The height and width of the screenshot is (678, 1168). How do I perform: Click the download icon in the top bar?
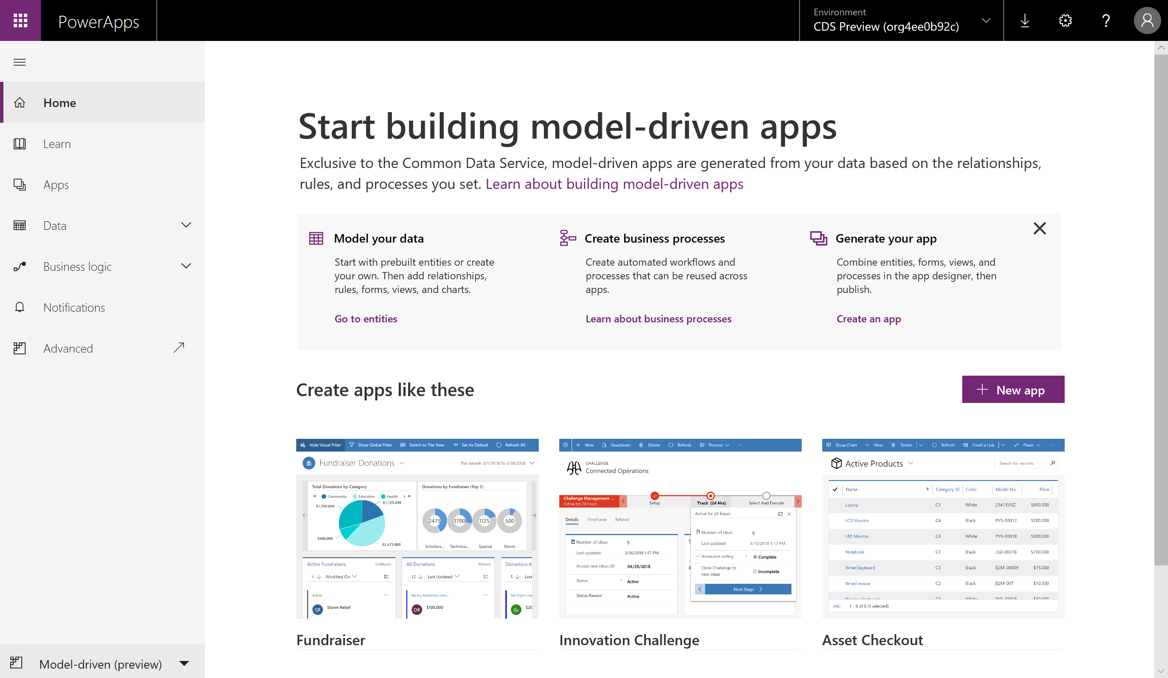[x=1025, y=20]
